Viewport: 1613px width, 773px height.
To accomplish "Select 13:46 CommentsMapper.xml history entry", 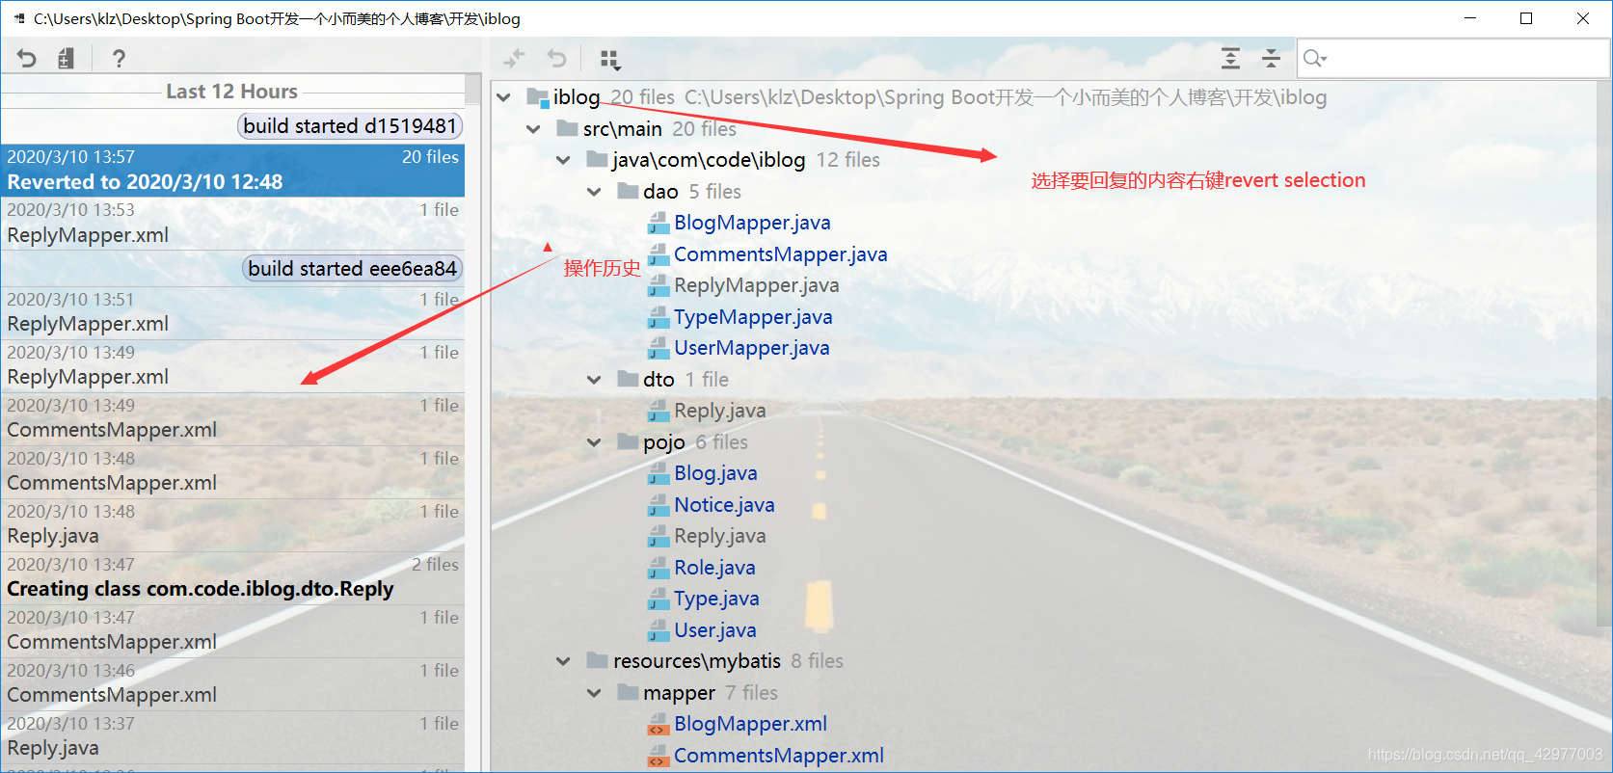I will (x=232, y=684).
